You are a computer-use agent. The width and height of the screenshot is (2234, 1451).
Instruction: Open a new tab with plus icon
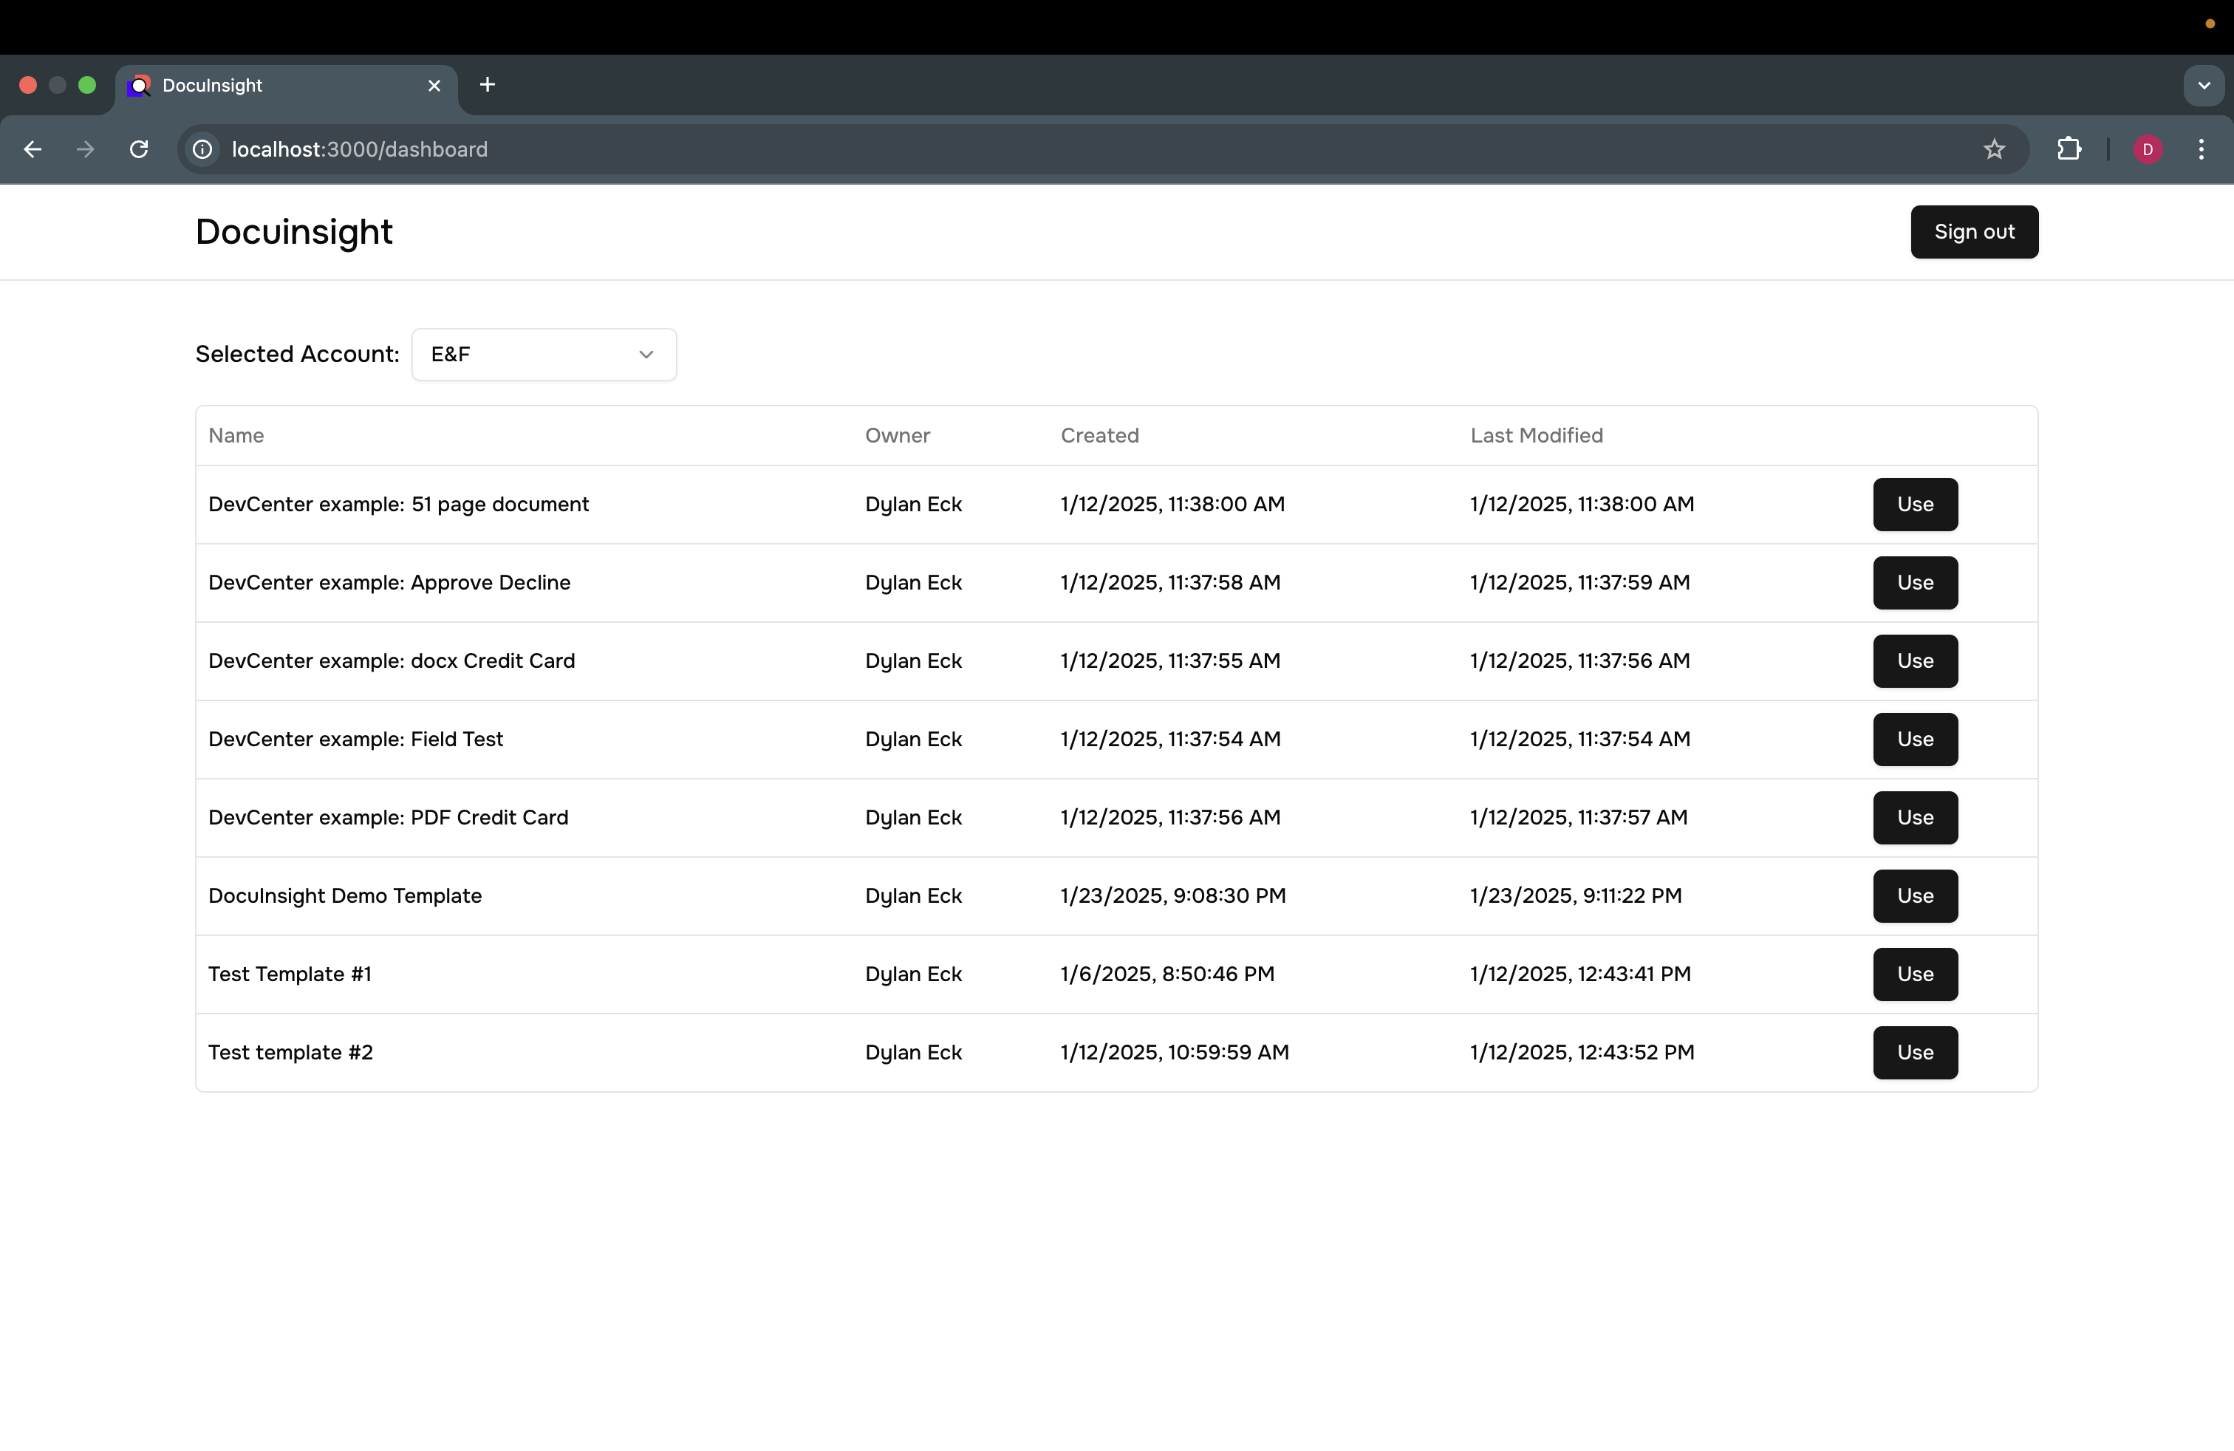pos(487,86)
